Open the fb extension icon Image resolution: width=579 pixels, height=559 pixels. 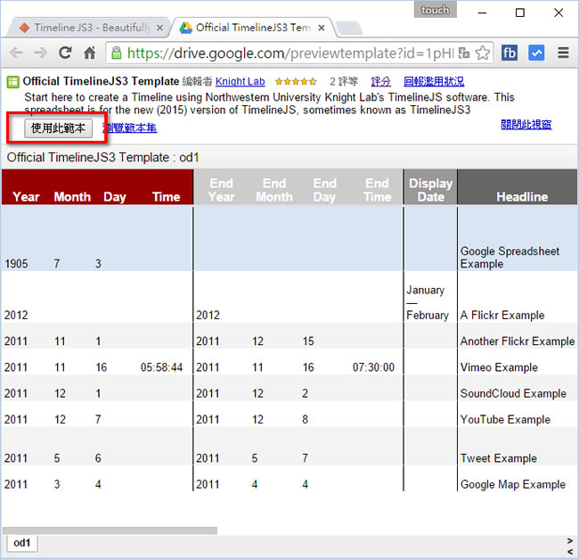[509, 53]
